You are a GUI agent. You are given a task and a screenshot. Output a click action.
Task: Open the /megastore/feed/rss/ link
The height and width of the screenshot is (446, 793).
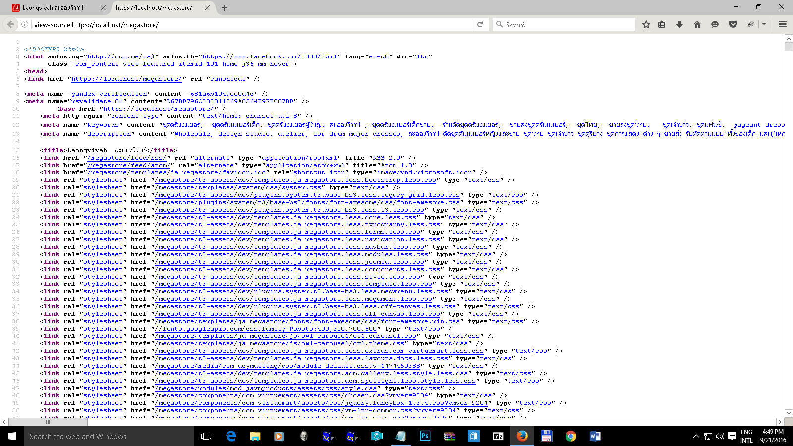pyautogui.click(x=127, y=158)
